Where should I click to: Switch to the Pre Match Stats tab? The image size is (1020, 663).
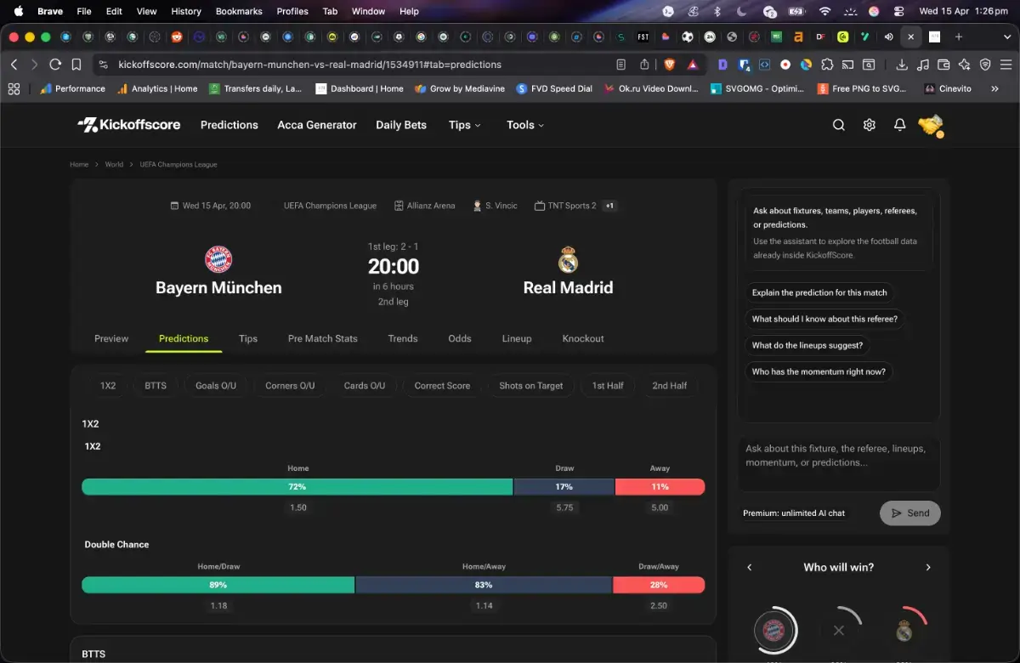click(323, 338)
